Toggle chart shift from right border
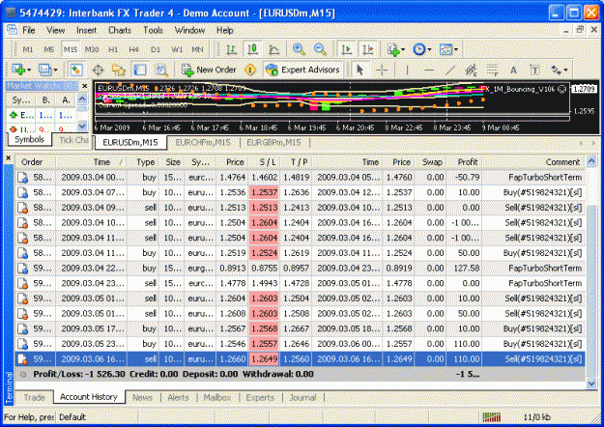This screenshot has height=427, width=604. [367, 49]
